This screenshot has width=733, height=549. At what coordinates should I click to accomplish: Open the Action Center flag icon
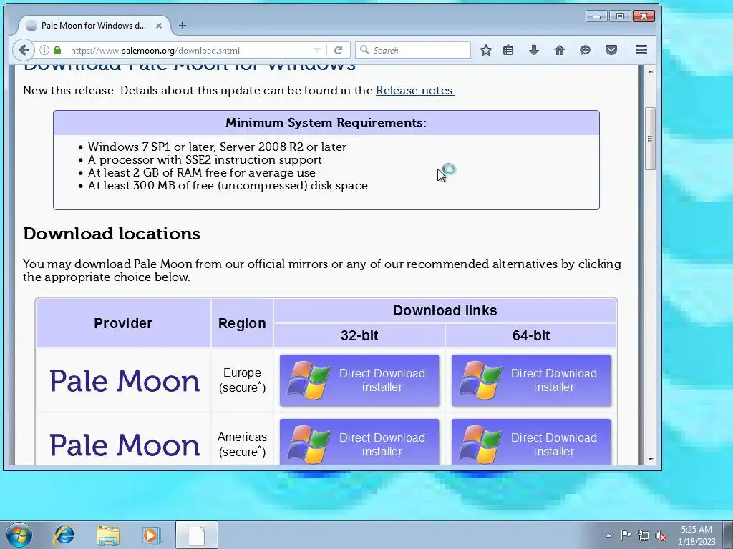click(x=626, y=535)
